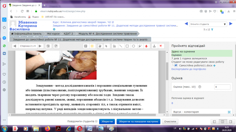Open the Windows Start button
This screenshot has height=132, width=236.
tap(4, 129)
